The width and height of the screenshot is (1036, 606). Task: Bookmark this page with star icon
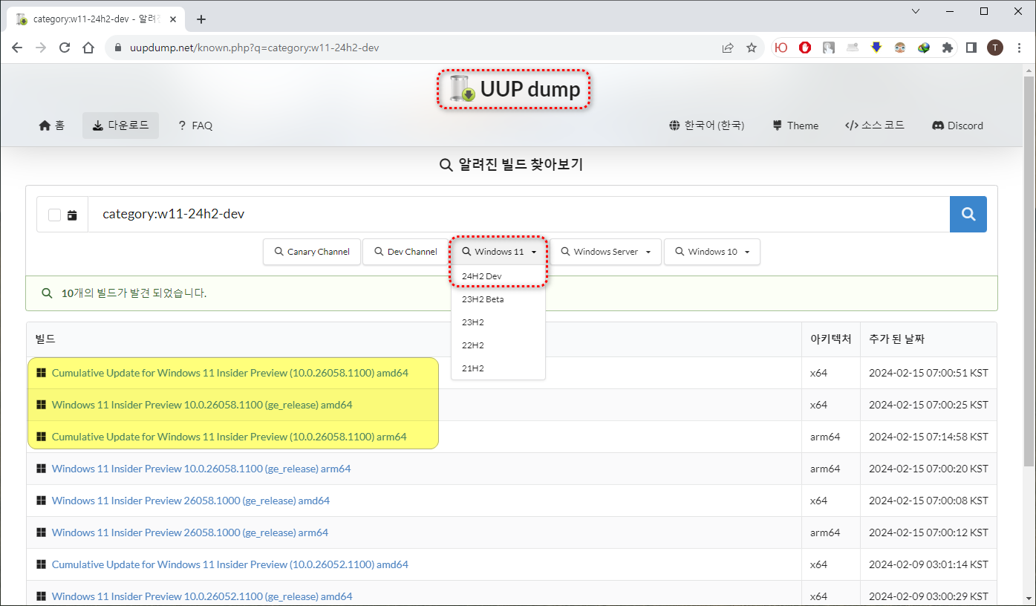pyautogui.click(x=752, y=48)
